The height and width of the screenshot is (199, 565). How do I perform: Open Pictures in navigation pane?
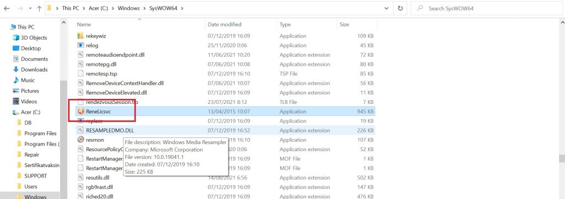click(x=30, y=91)
